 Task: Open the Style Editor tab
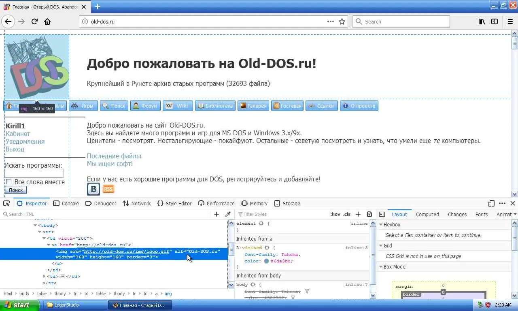(x=174, y=203)
